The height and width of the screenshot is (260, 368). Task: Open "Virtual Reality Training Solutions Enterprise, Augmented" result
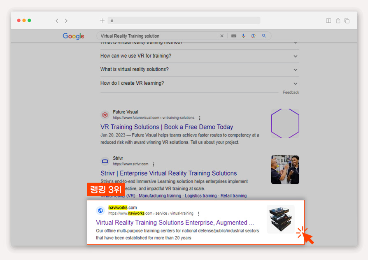pos(175,223)
